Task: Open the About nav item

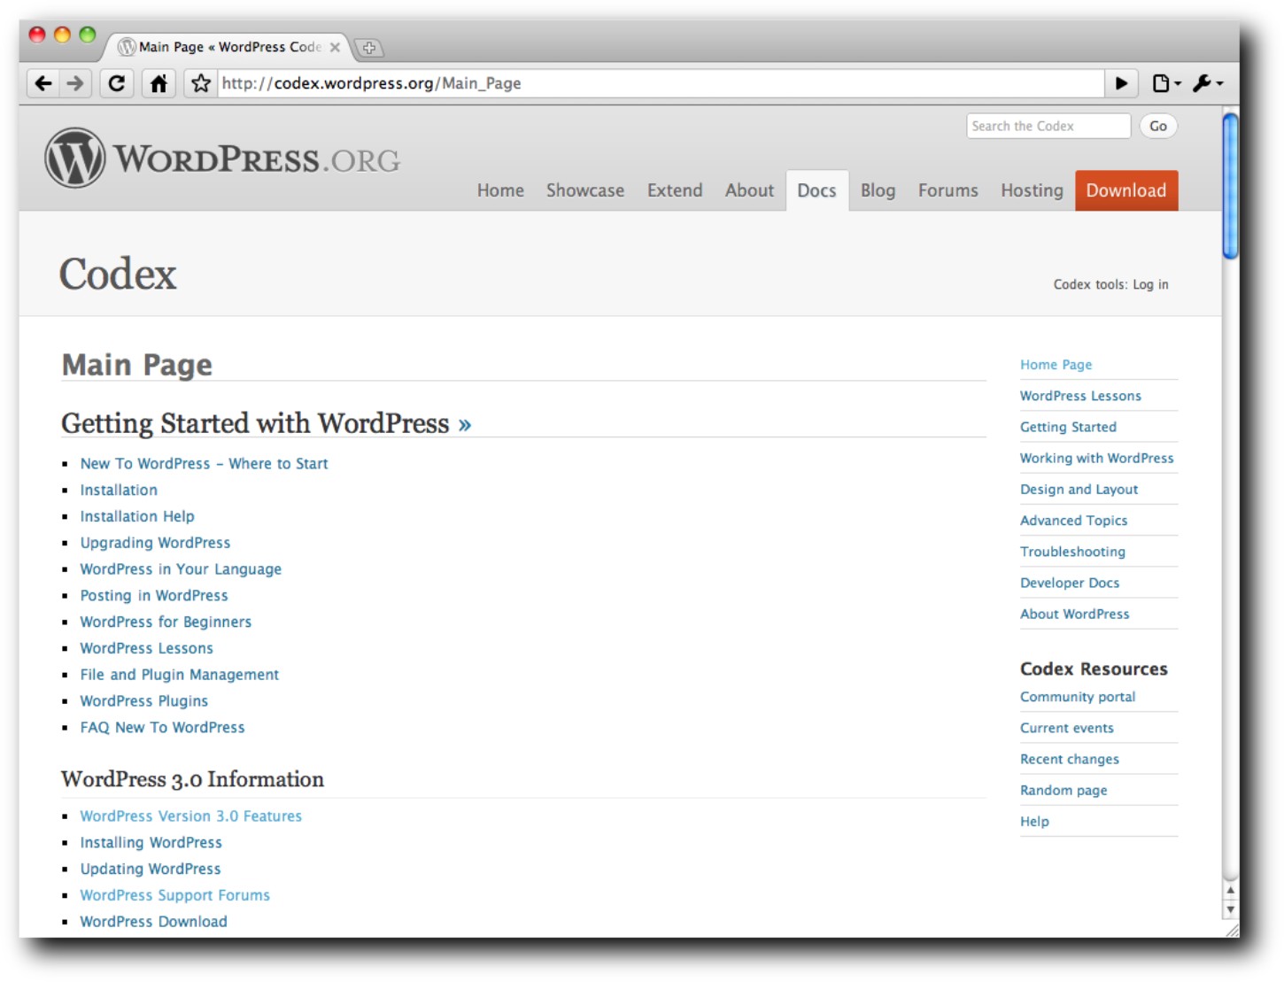Action: (749, 190)
